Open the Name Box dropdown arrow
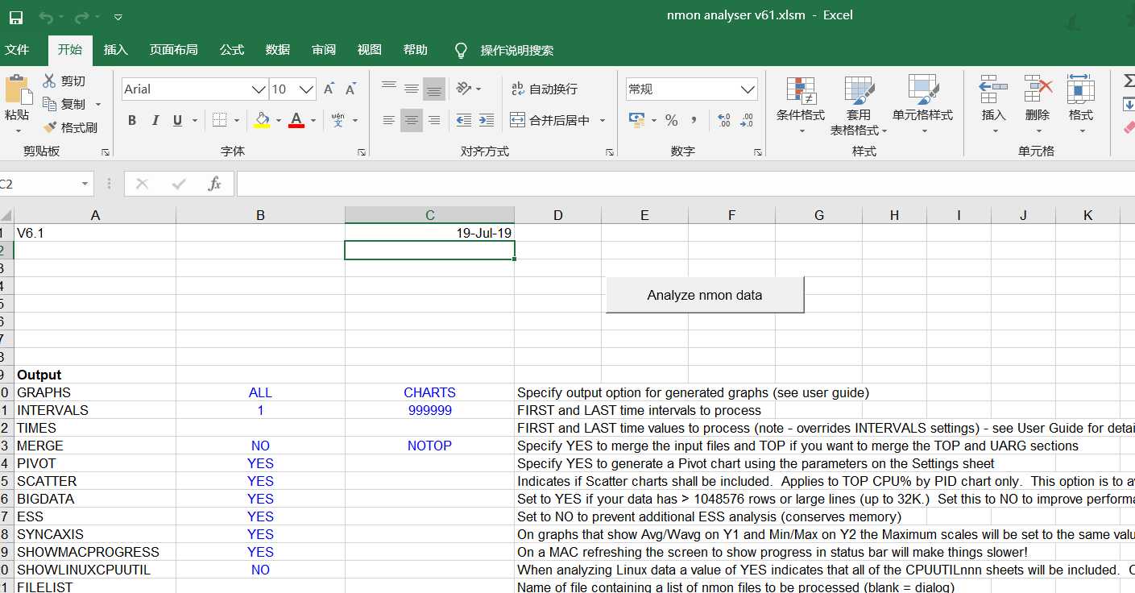This screenshot has width=1135, height=593. 85,185
